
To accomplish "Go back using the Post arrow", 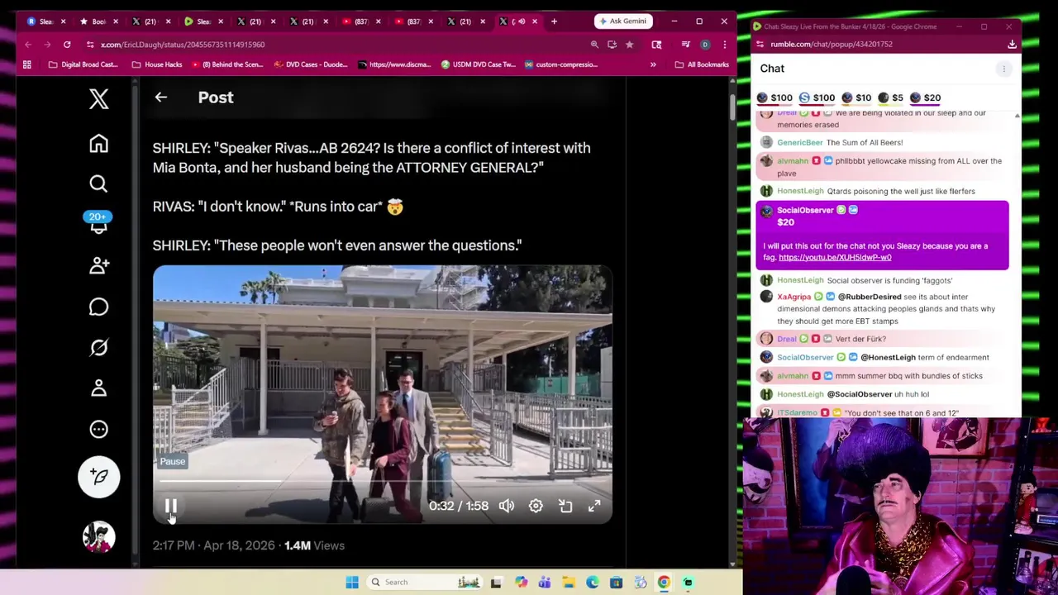I will [x=161, y=98].
